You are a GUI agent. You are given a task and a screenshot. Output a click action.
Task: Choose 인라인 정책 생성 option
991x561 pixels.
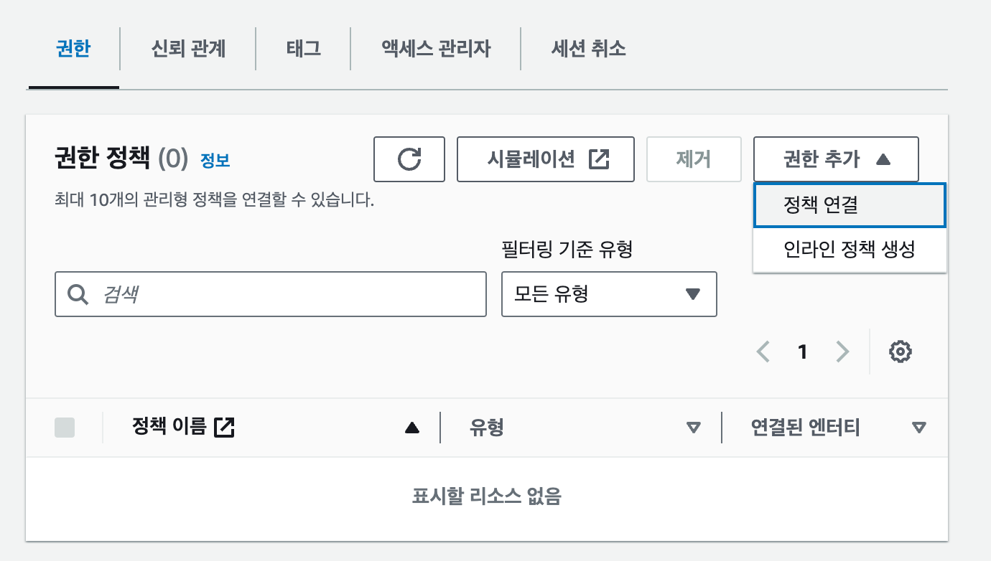(x=850, y=250)
